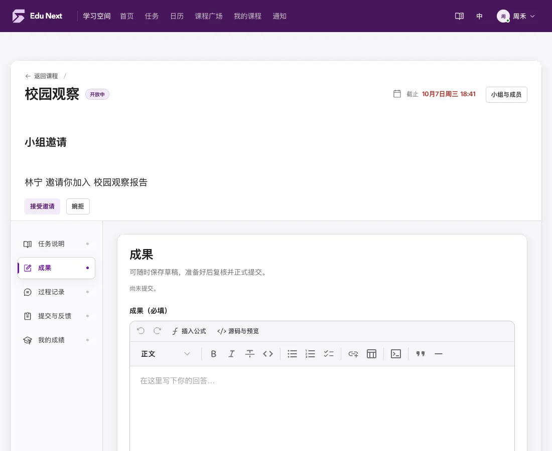The image size is (552, 451).
Task: Click into the 在这里写下你的回答 editor area
Action: coord(322,408)
